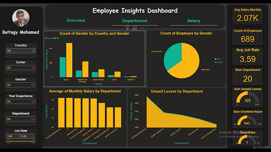Open the Center filter dropdown
Viewport: 271px width, 152px height.
pos(21,68)
